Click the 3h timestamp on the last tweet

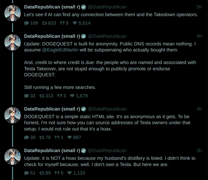[x=199, y=150]
